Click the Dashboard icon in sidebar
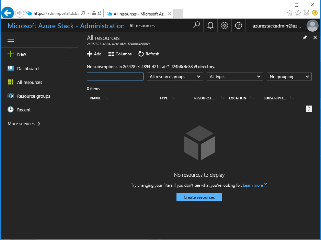 tap(11, 68)
